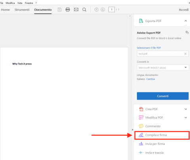Send file via envelope email icon

pyautogui.click(x=76, y=9)
